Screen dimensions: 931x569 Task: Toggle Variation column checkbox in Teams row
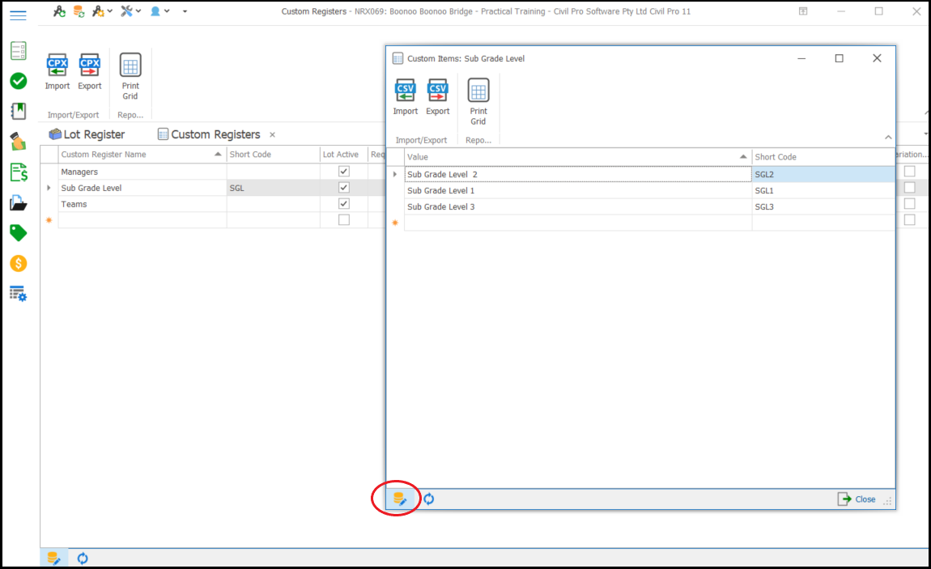[910, 203]
